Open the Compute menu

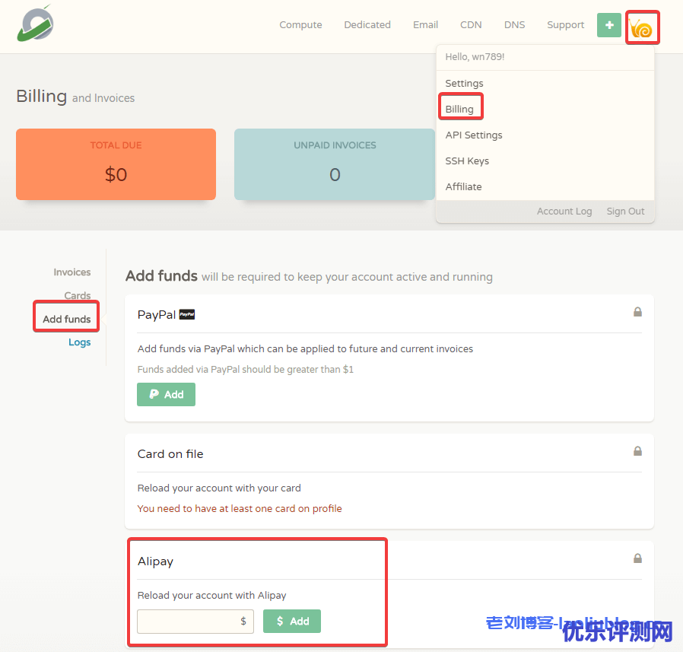pos(300,25)
